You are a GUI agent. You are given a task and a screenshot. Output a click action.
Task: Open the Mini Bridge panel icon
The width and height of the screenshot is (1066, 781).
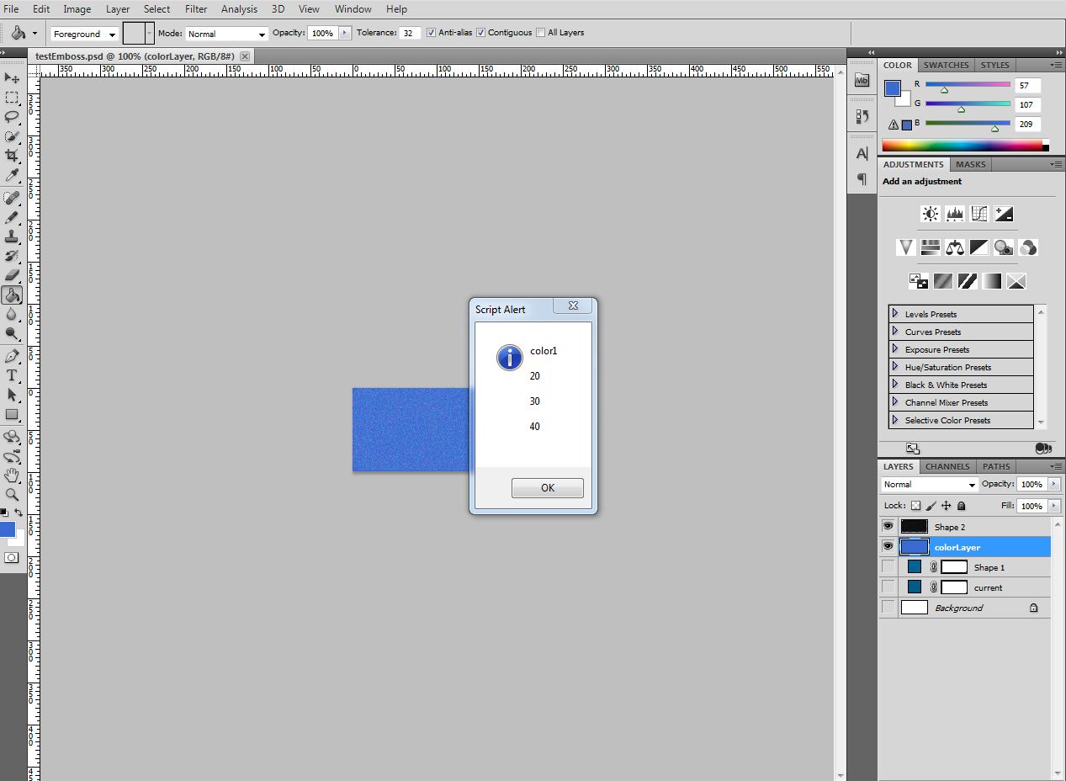862,80
